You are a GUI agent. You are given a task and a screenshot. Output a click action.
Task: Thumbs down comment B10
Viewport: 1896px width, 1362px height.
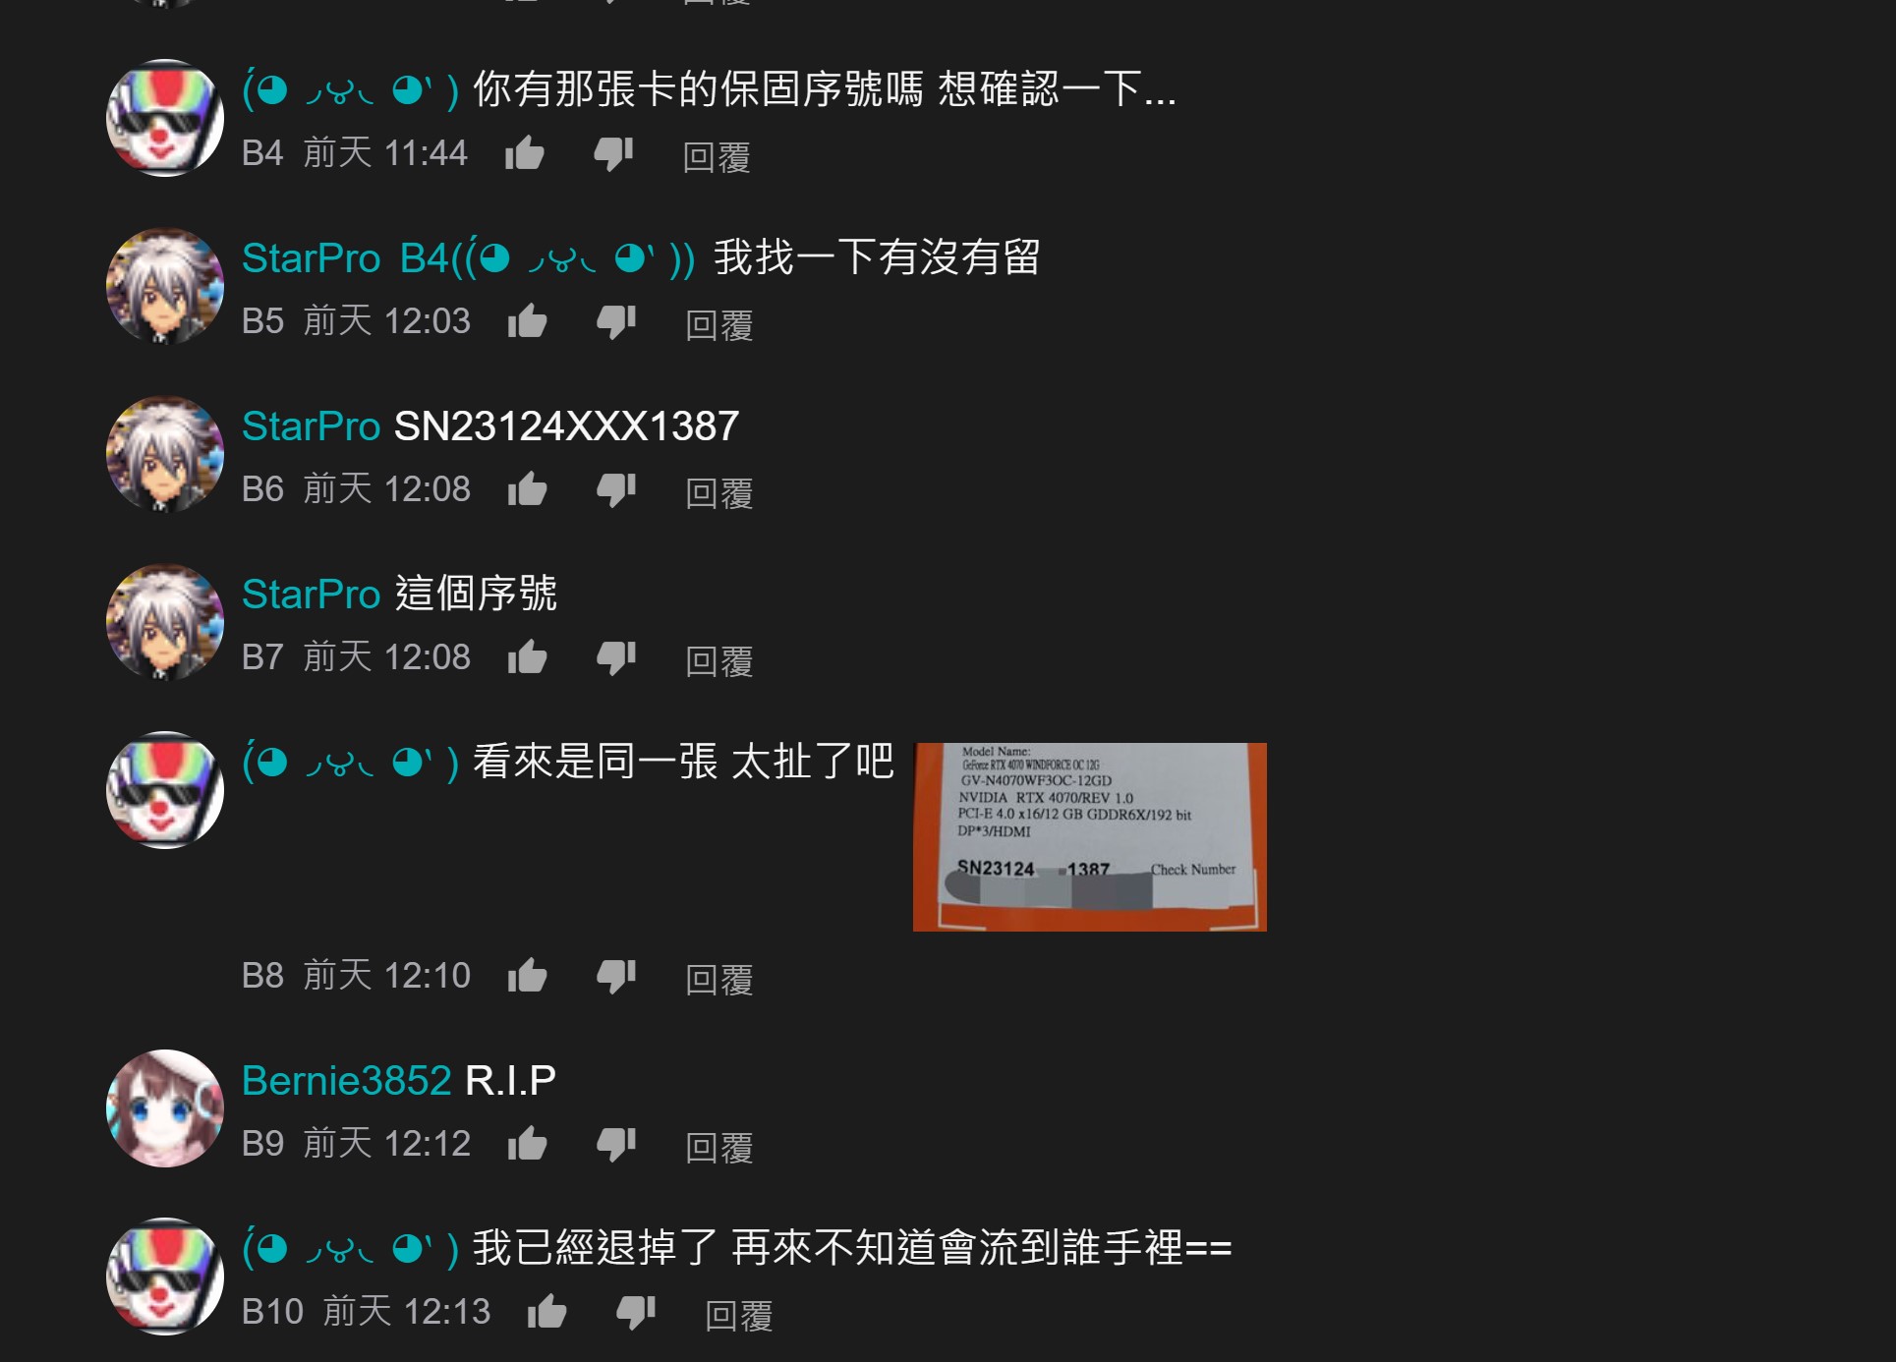(637, 1313)
